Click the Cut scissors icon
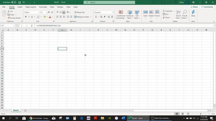The height and width of the screenshot is (121, 216). click(8, 11)
